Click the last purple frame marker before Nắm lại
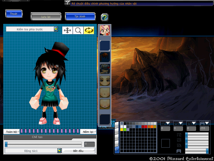Screen dimensions: 214x161 pos(78,131)
